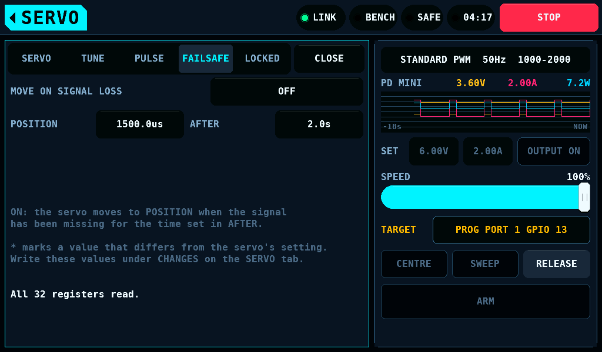
Task: Click the 100% speed value
Action: coord(578,177)
